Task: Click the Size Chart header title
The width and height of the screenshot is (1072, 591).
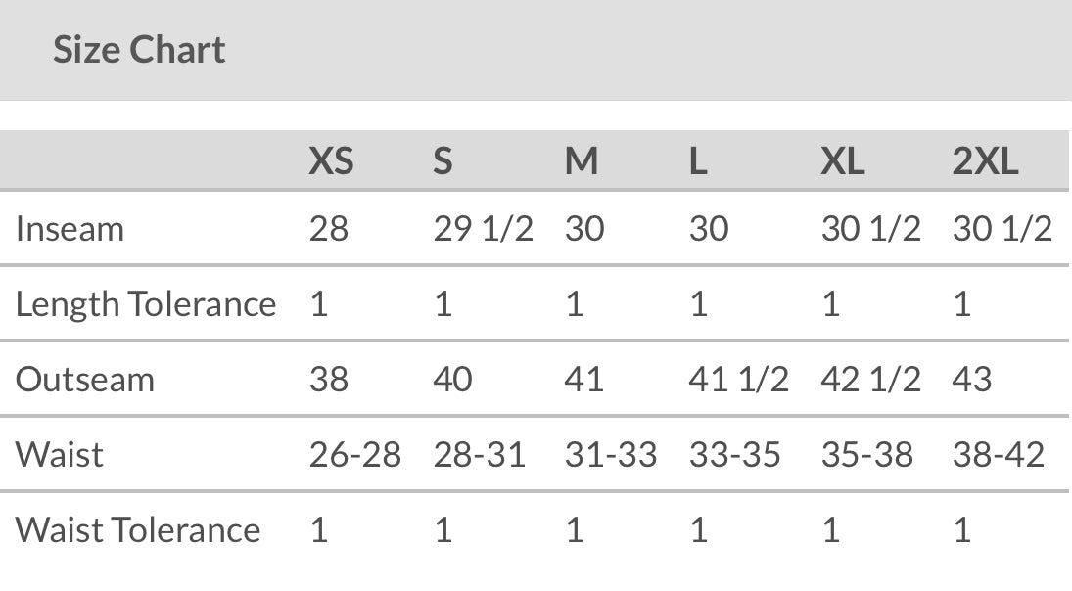Action: pyautogui.click(x=139, y=50)
